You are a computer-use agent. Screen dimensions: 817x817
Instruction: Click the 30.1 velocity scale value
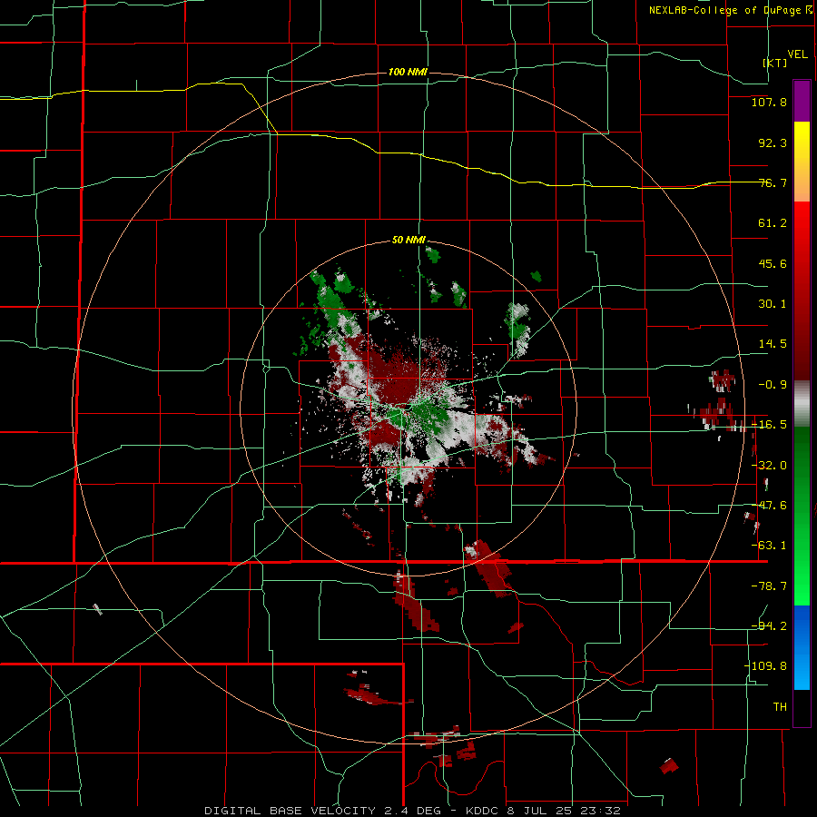coord(773,304)
